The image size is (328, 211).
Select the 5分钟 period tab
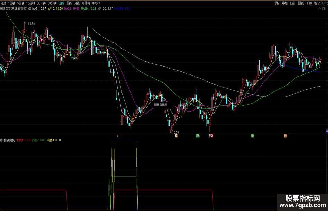21,3
